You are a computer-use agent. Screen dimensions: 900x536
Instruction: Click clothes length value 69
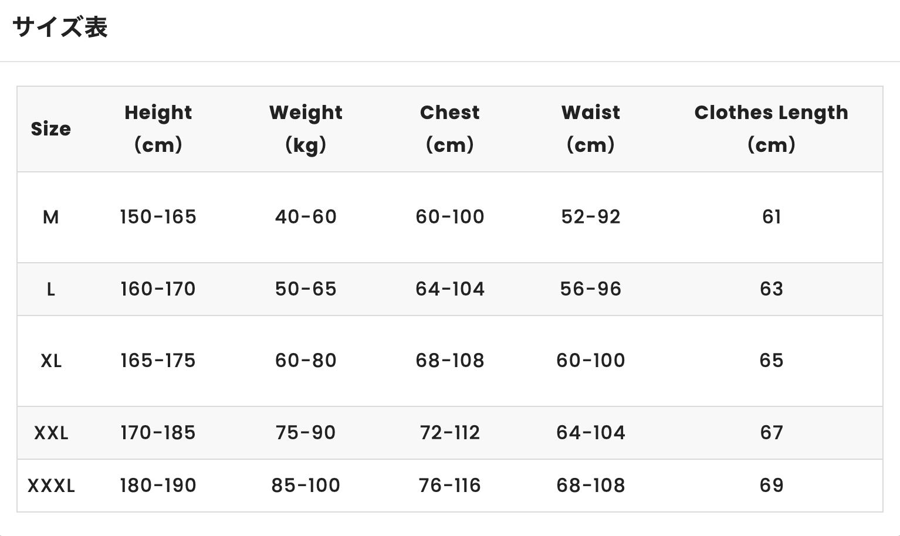tap(771, 485)
